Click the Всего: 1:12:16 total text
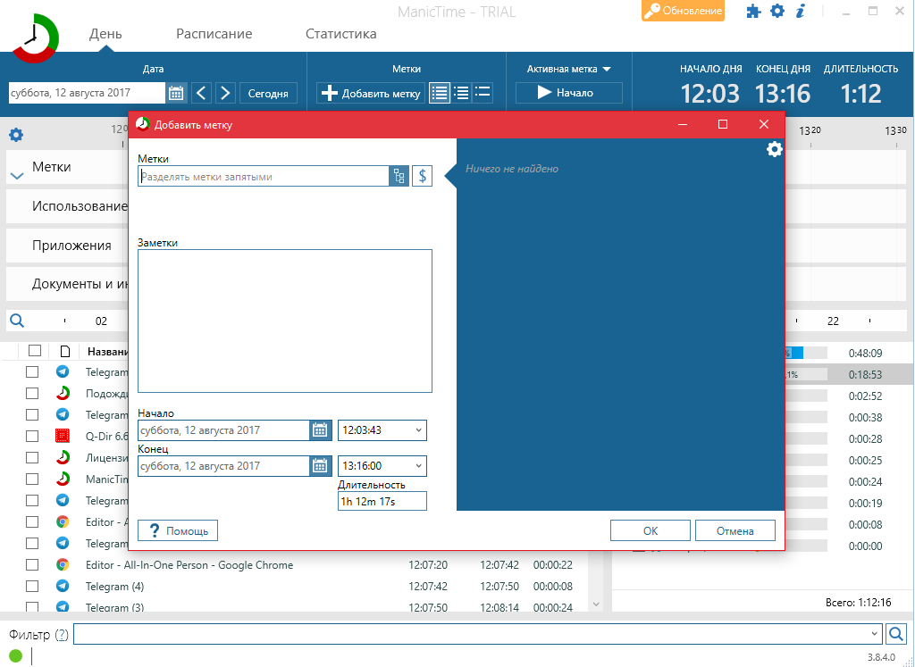Screen dimensions: 915x667 coord(859,603)
